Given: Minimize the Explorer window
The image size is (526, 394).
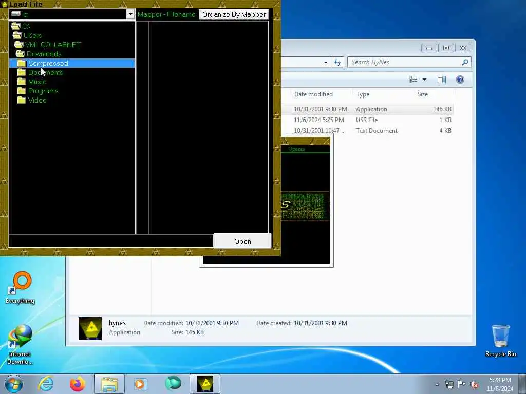Looking at the screenshot, I should pos(429,48).
